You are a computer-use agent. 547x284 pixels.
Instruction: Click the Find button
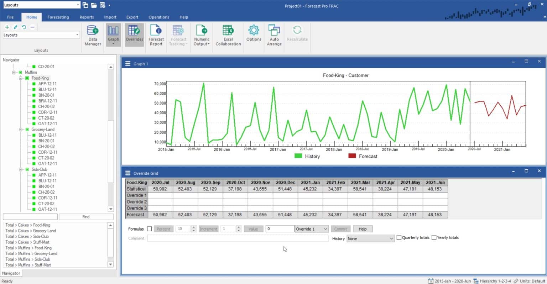(x=86, y=217)
